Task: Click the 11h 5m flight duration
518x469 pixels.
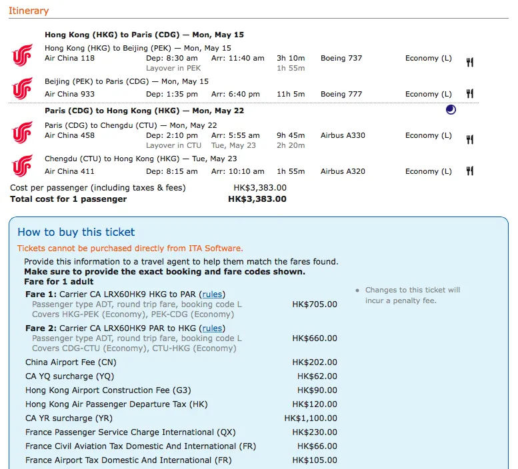Action: pos(291,94)
